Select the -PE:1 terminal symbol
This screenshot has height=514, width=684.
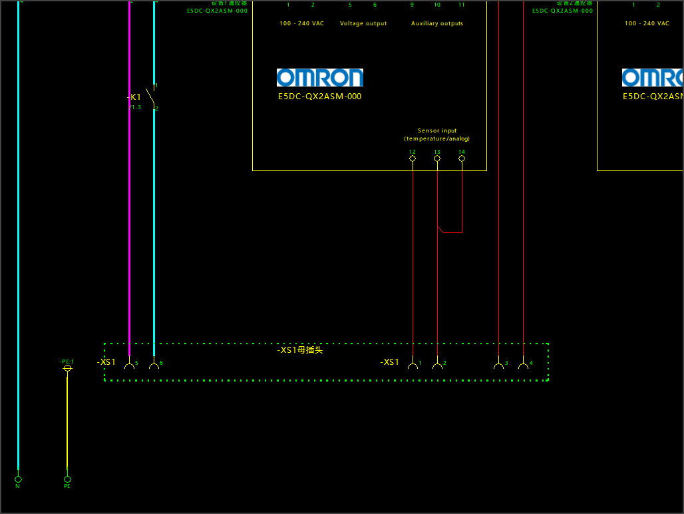[67, 369]
